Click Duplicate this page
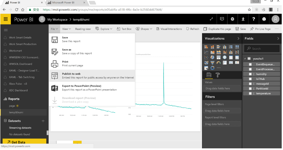 [x=217, y=29]
